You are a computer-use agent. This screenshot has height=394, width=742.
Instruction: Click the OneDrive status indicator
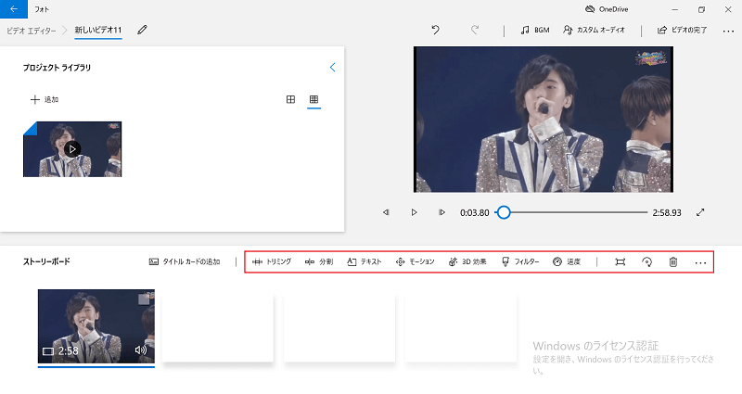(x=607, y=9)
